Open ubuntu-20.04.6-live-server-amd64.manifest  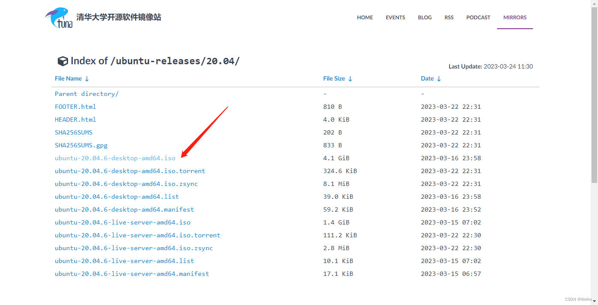click(x=132, y=274)
